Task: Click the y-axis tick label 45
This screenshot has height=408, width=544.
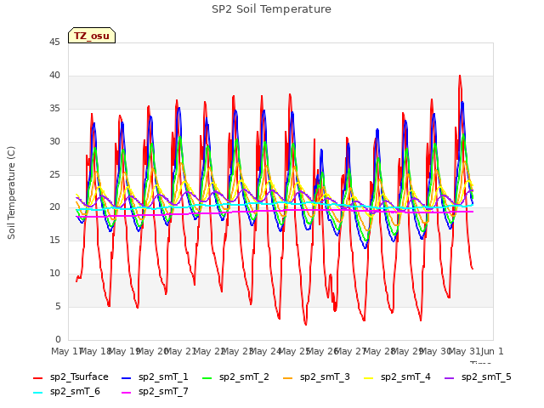Action: point(54,42)
